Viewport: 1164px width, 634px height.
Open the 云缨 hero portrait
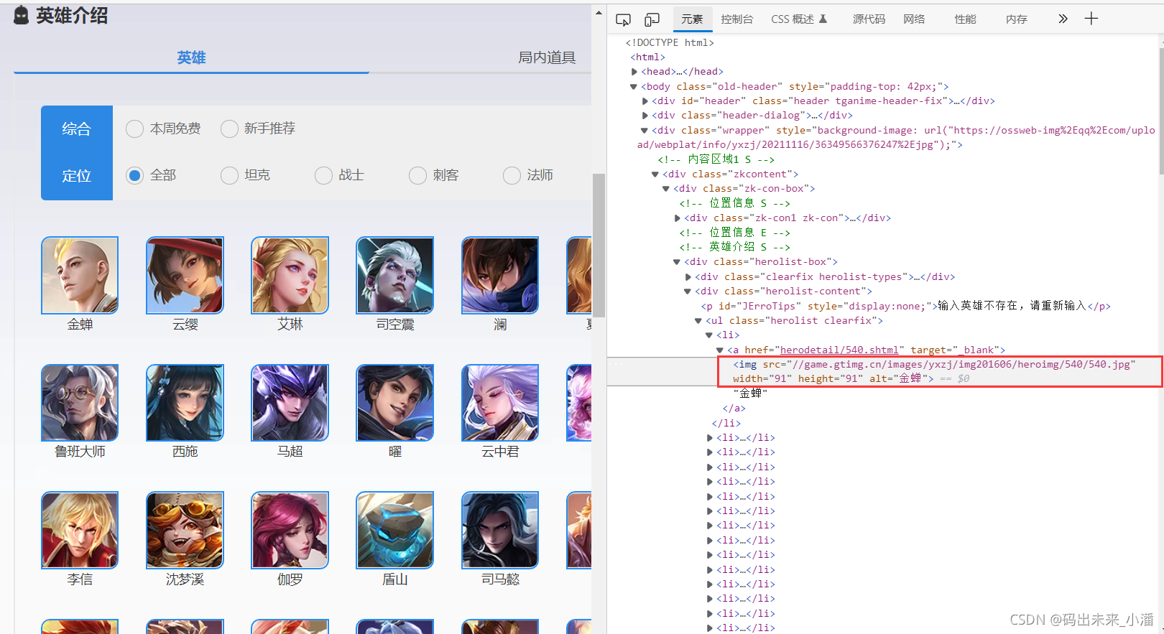(185, 275)
